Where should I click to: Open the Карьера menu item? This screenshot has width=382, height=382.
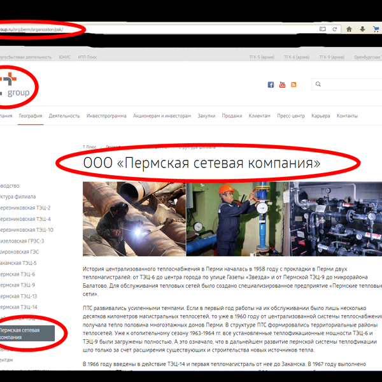click(x=321, y=116)
